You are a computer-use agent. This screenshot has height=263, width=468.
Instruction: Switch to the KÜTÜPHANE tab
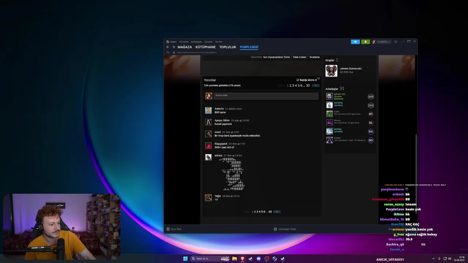click(x=205, y=47)
